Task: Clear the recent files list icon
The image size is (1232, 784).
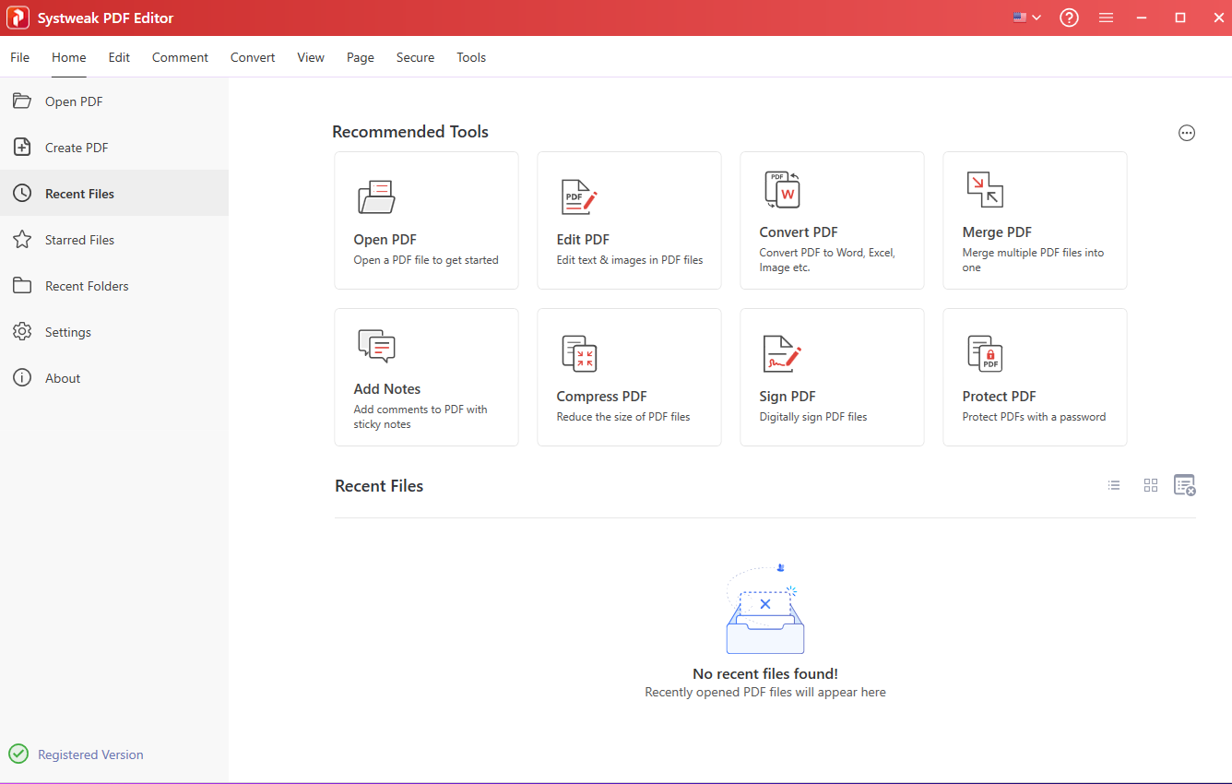Action: 1185,485
